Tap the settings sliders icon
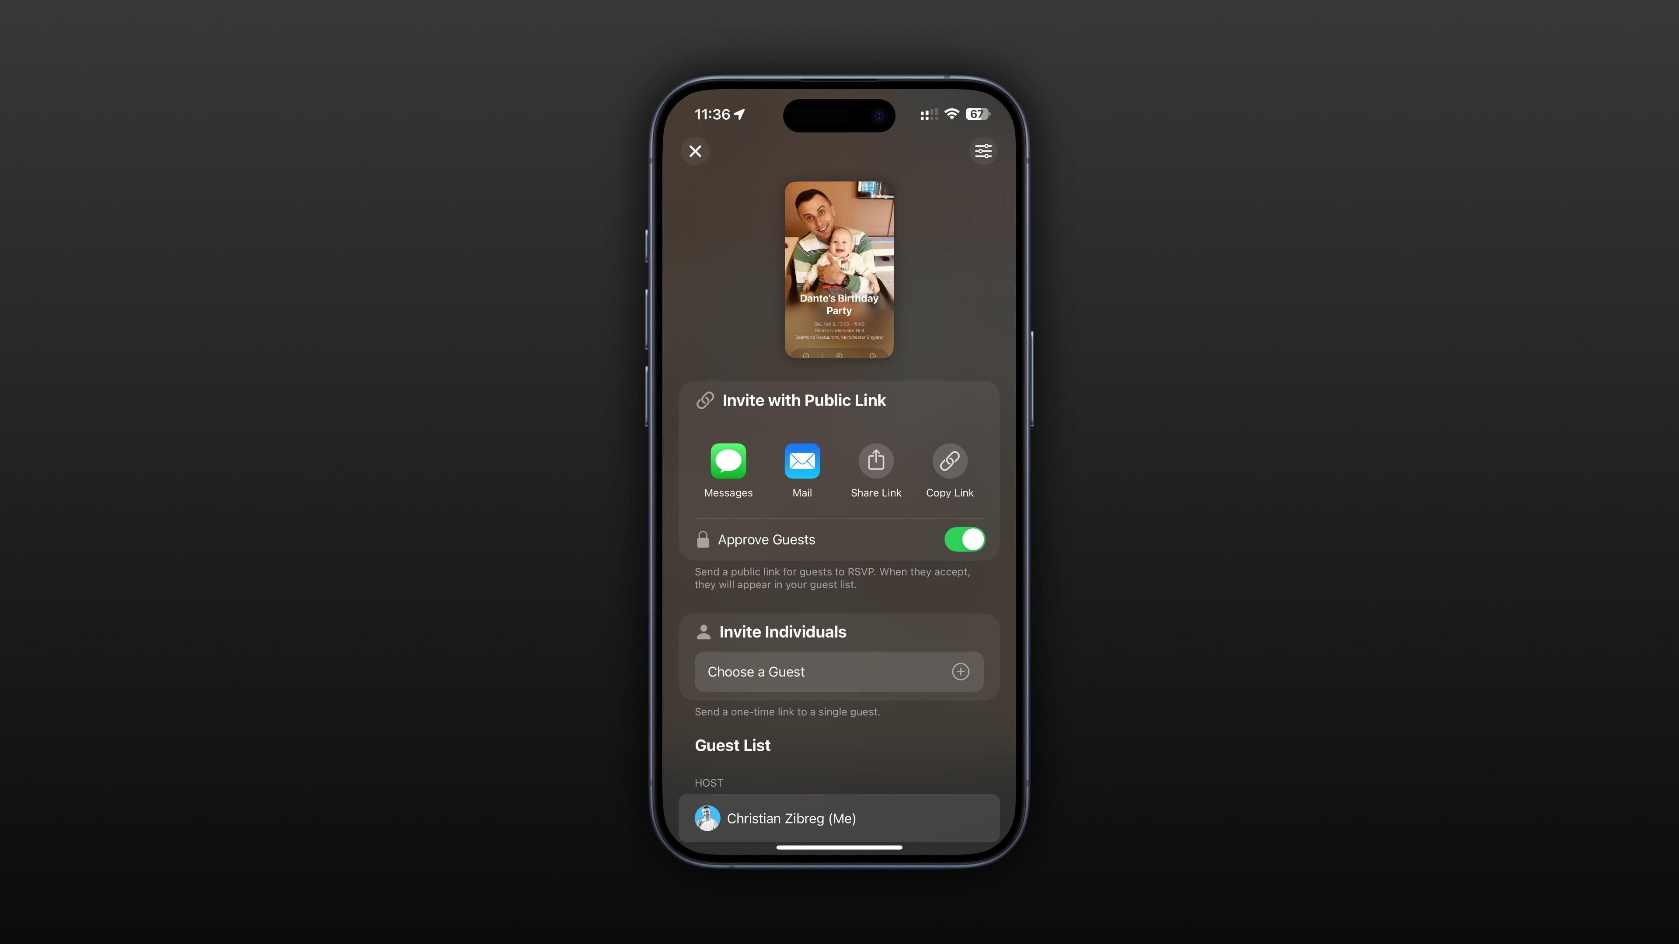The width and height of the screenshot is (1679, 944). pyautogui.click(x=982, y=151)
